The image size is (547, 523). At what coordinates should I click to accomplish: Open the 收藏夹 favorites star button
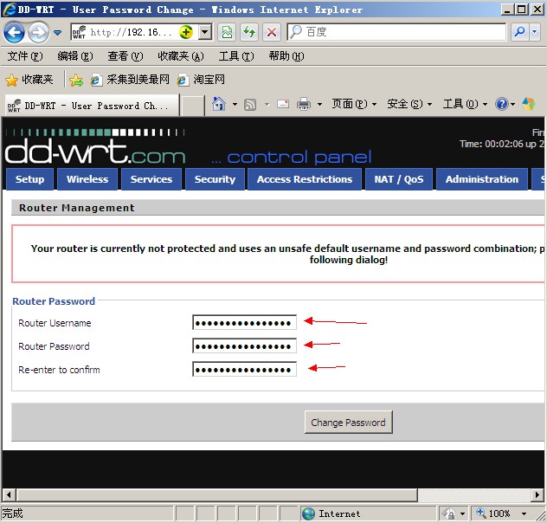[x=29, y=80]
